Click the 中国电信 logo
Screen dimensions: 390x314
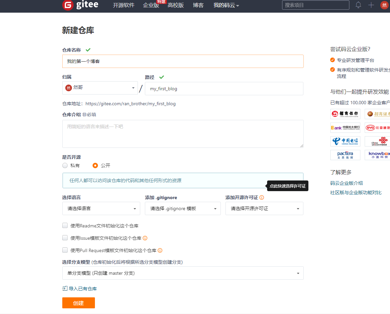(x=345, y=141)
